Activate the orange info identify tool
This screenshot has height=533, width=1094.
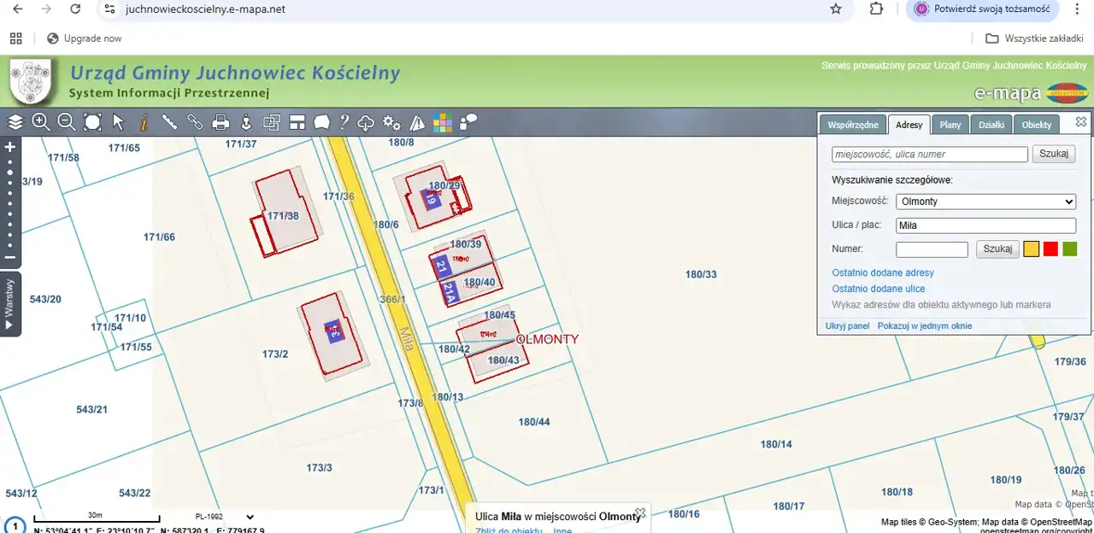point(144,122)
